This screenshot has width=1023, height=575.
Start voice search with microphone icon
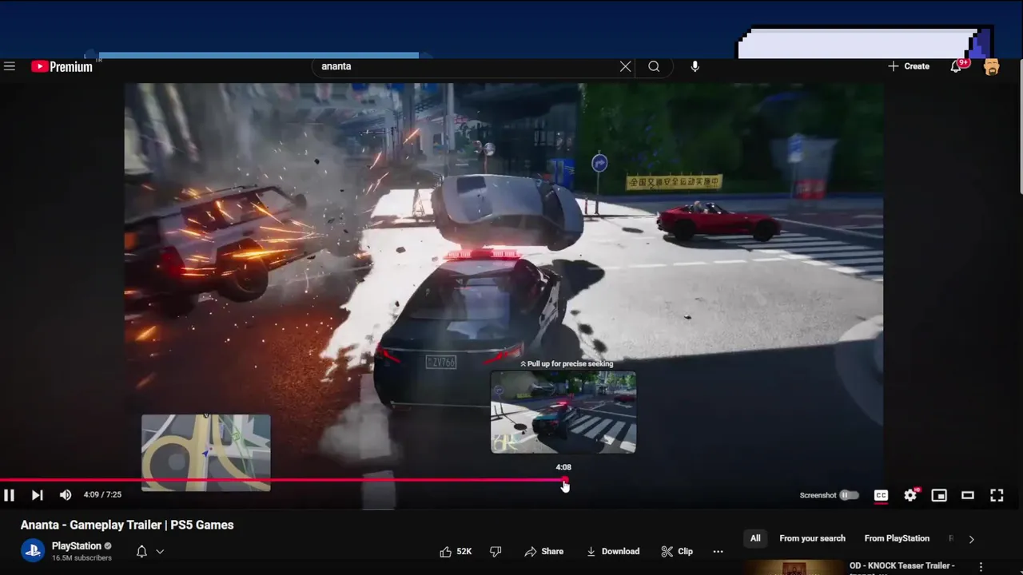click(x=695, y=66)
